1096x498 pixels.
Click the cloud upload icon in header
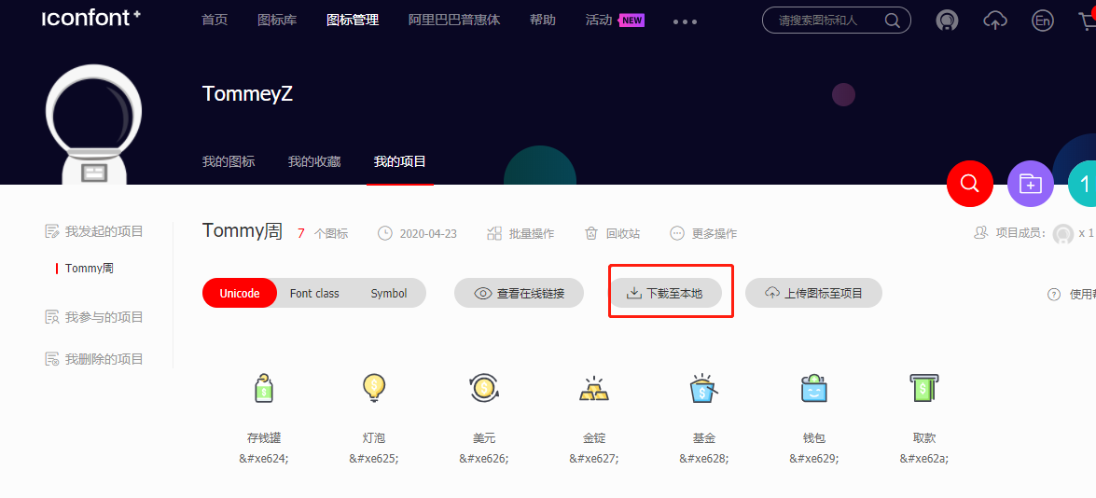pos(994,21)
